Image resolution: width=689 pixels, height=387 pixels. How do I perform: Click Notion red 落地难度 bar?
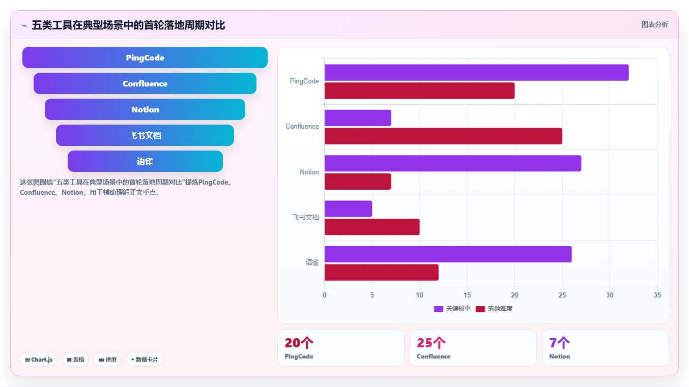click(358, 182)
